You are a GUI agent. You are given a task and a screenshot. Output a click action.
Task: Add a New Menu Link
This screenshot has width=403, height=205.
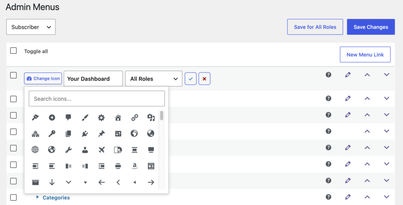click(x=365, y=54)
